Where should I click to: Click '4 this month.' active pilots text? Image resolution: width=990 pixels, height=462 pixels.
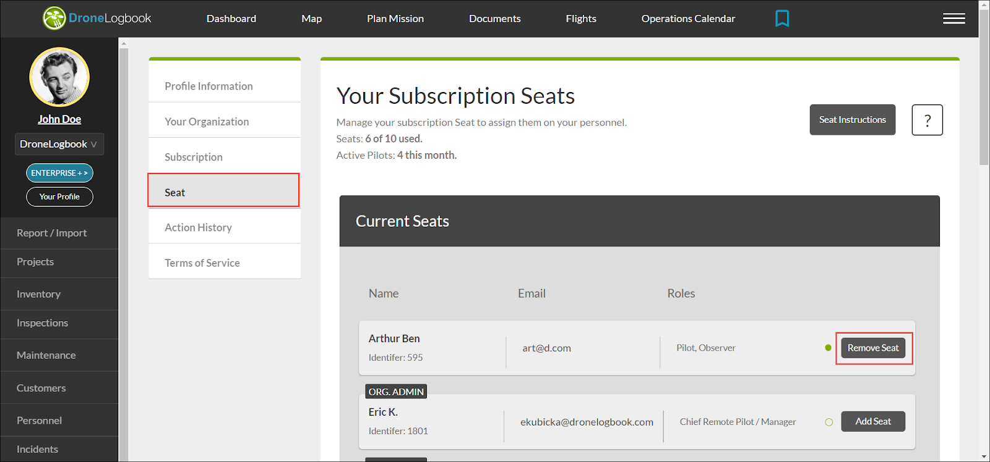[427, 156]
